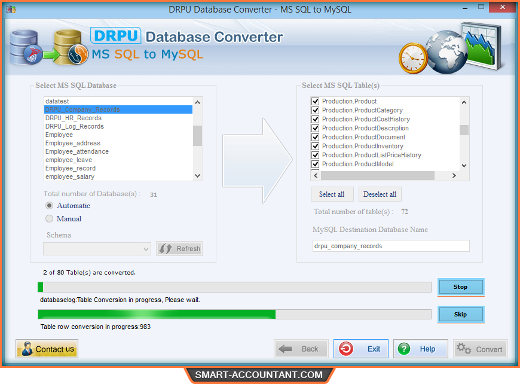
Task: Click the overall tables progress bar
Action: coord(234,287)
